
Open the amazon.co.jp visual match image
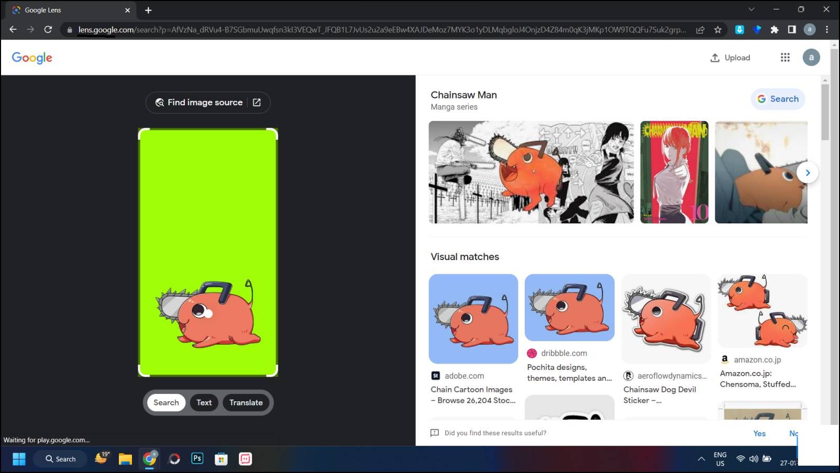pos(762,311)
